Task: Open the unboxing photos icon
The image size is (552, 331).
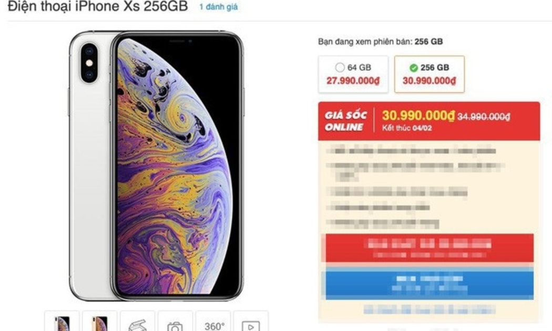Action: 138,322
